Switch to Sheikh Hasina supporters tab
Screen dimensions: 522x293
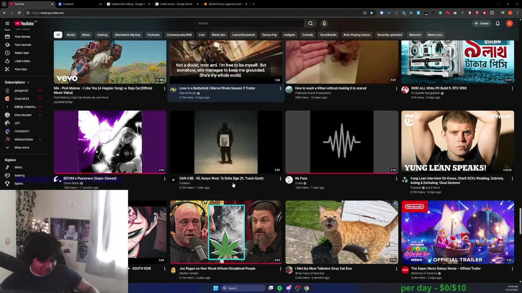tap(225, 4)
